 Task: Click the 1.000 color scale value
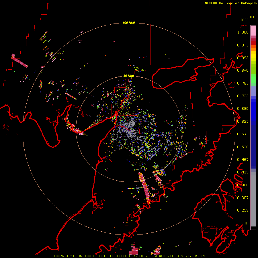coord(243,32)
